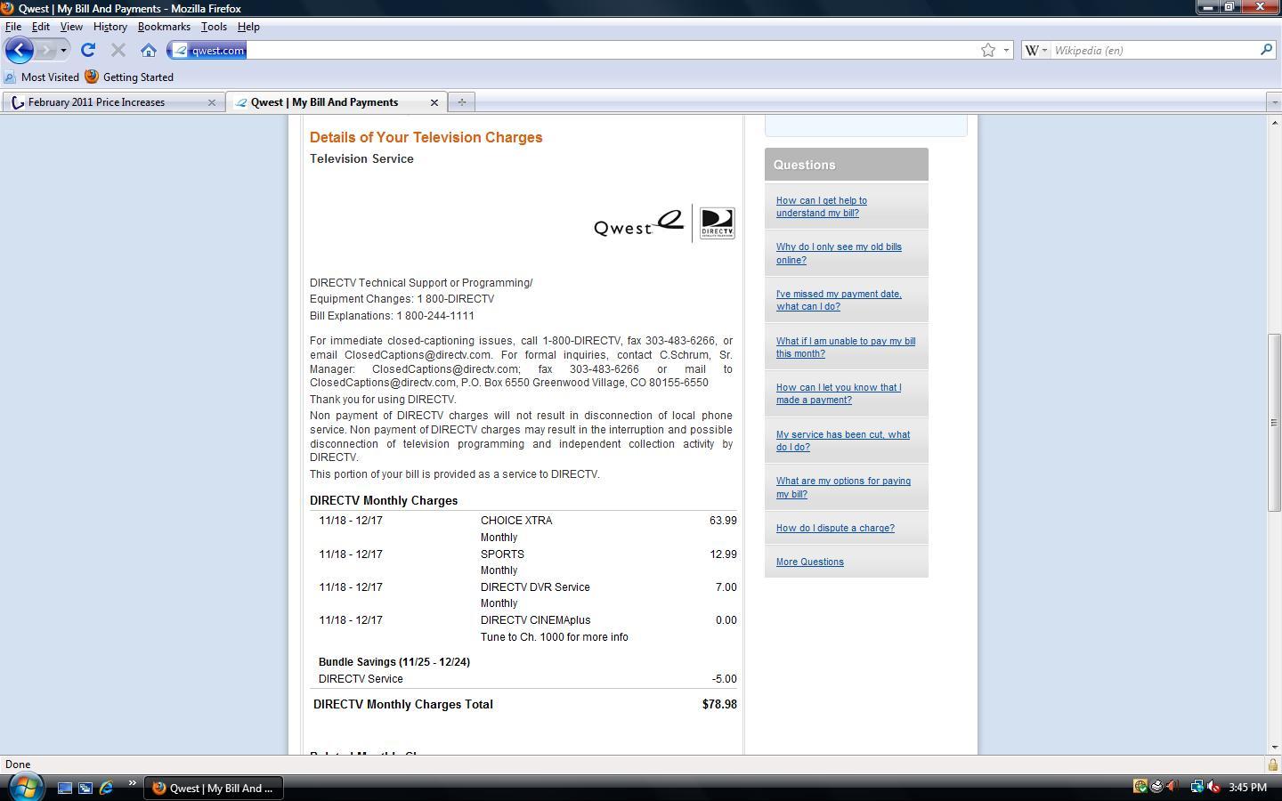
Task: Launch Internet Explorer from quick launch
Action: point(106,788)
